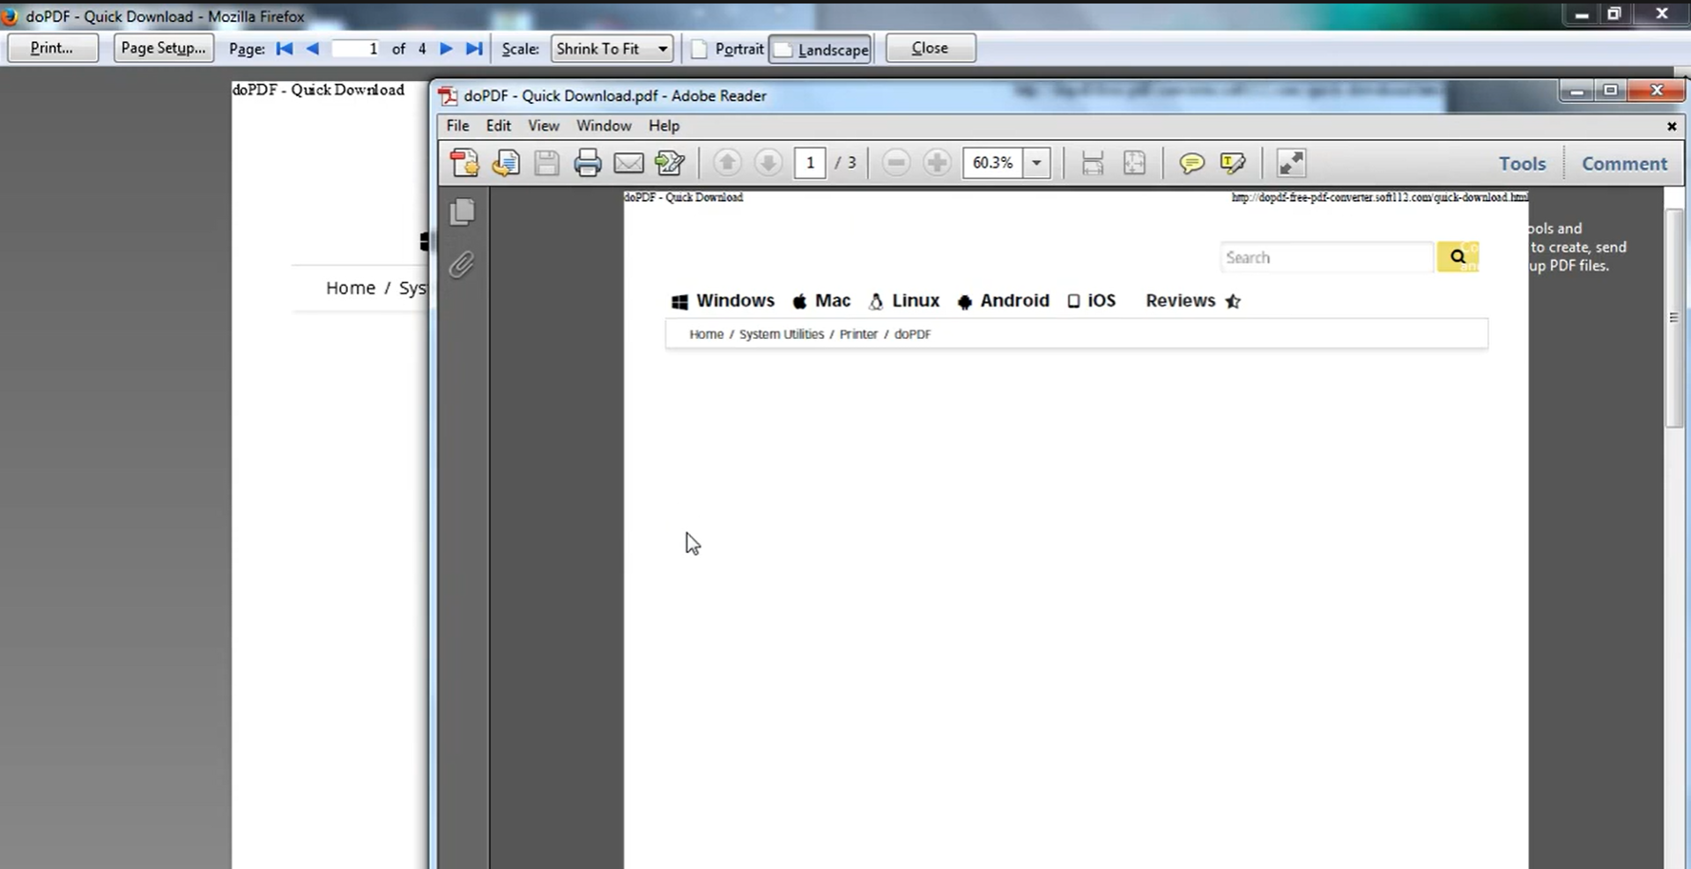Click the Windows item in the PDF page
The width and height of the screenshot is (1691, 869).
723,301
